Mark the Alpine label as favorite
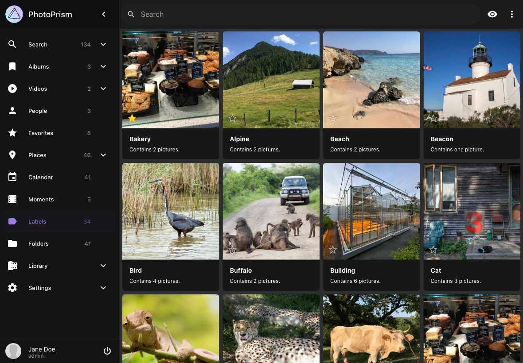 click(x=232, y=118)
